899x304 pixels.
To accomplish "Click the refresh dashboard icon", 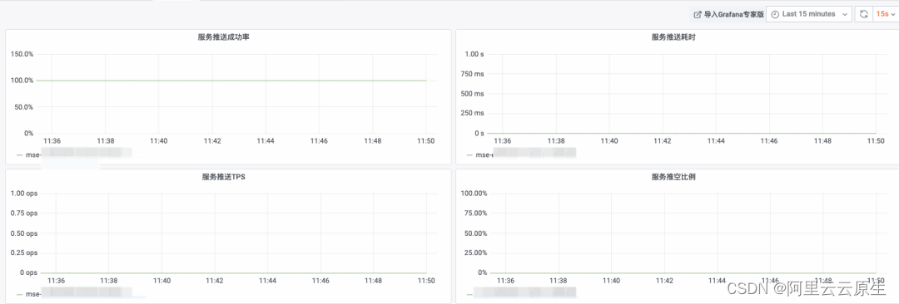I will 863,14.
